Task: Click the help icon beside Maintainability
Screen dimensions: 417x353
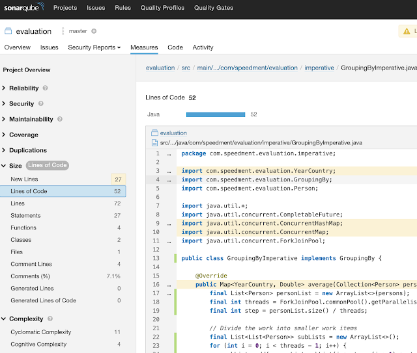Action: point(60,120)
